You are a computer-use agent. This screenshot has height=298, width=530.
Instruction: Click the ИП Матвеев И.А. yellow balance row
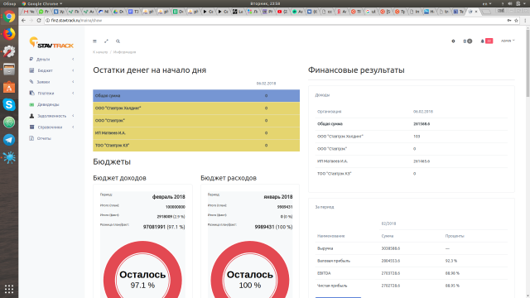(196, 132)
